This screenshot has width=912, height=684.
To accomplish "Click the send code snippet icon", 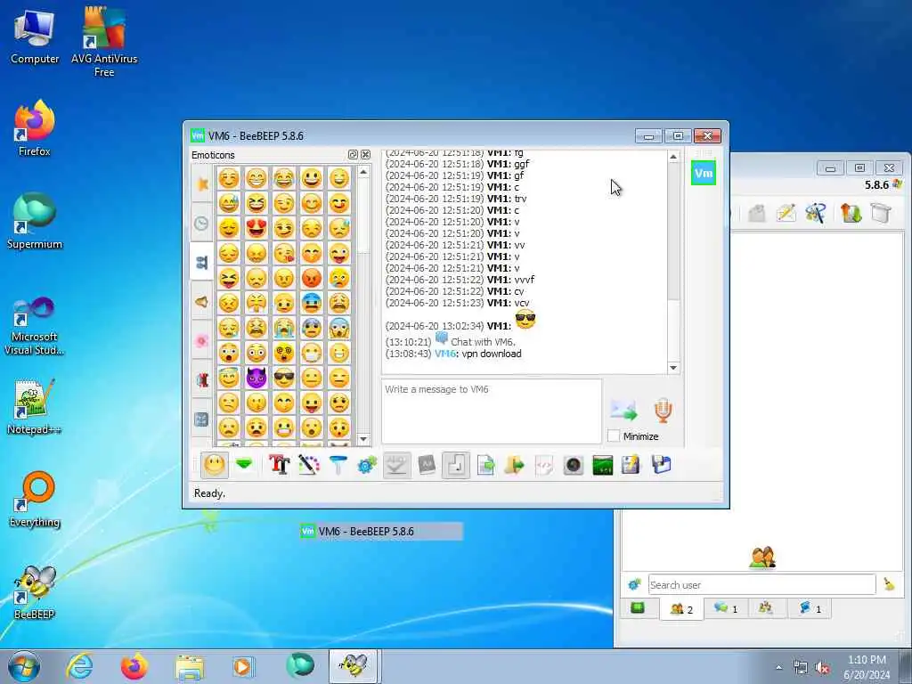I will click(544, 465).
